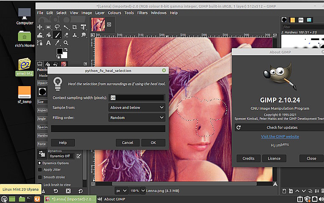Reset colours to default black and white
The width and height of the screenshot is (324, 203).
[x=58, y=56]
